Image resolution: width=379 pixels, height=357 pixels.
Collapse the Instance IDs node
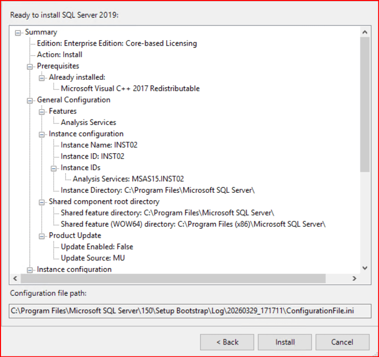tap(54, 168)
